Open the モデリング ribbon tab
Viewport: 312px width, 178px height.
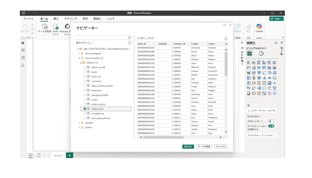[71, 19]
